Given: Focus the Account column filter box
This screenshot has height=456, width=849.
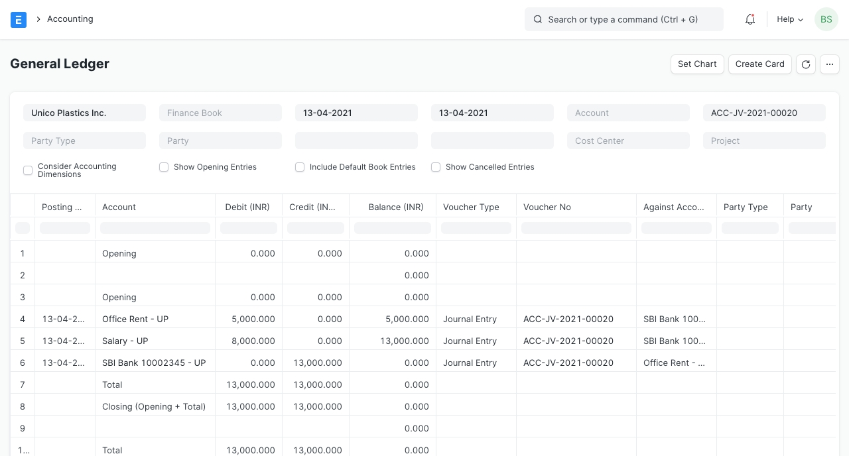Looking at the screenshot, I should 155,228.
